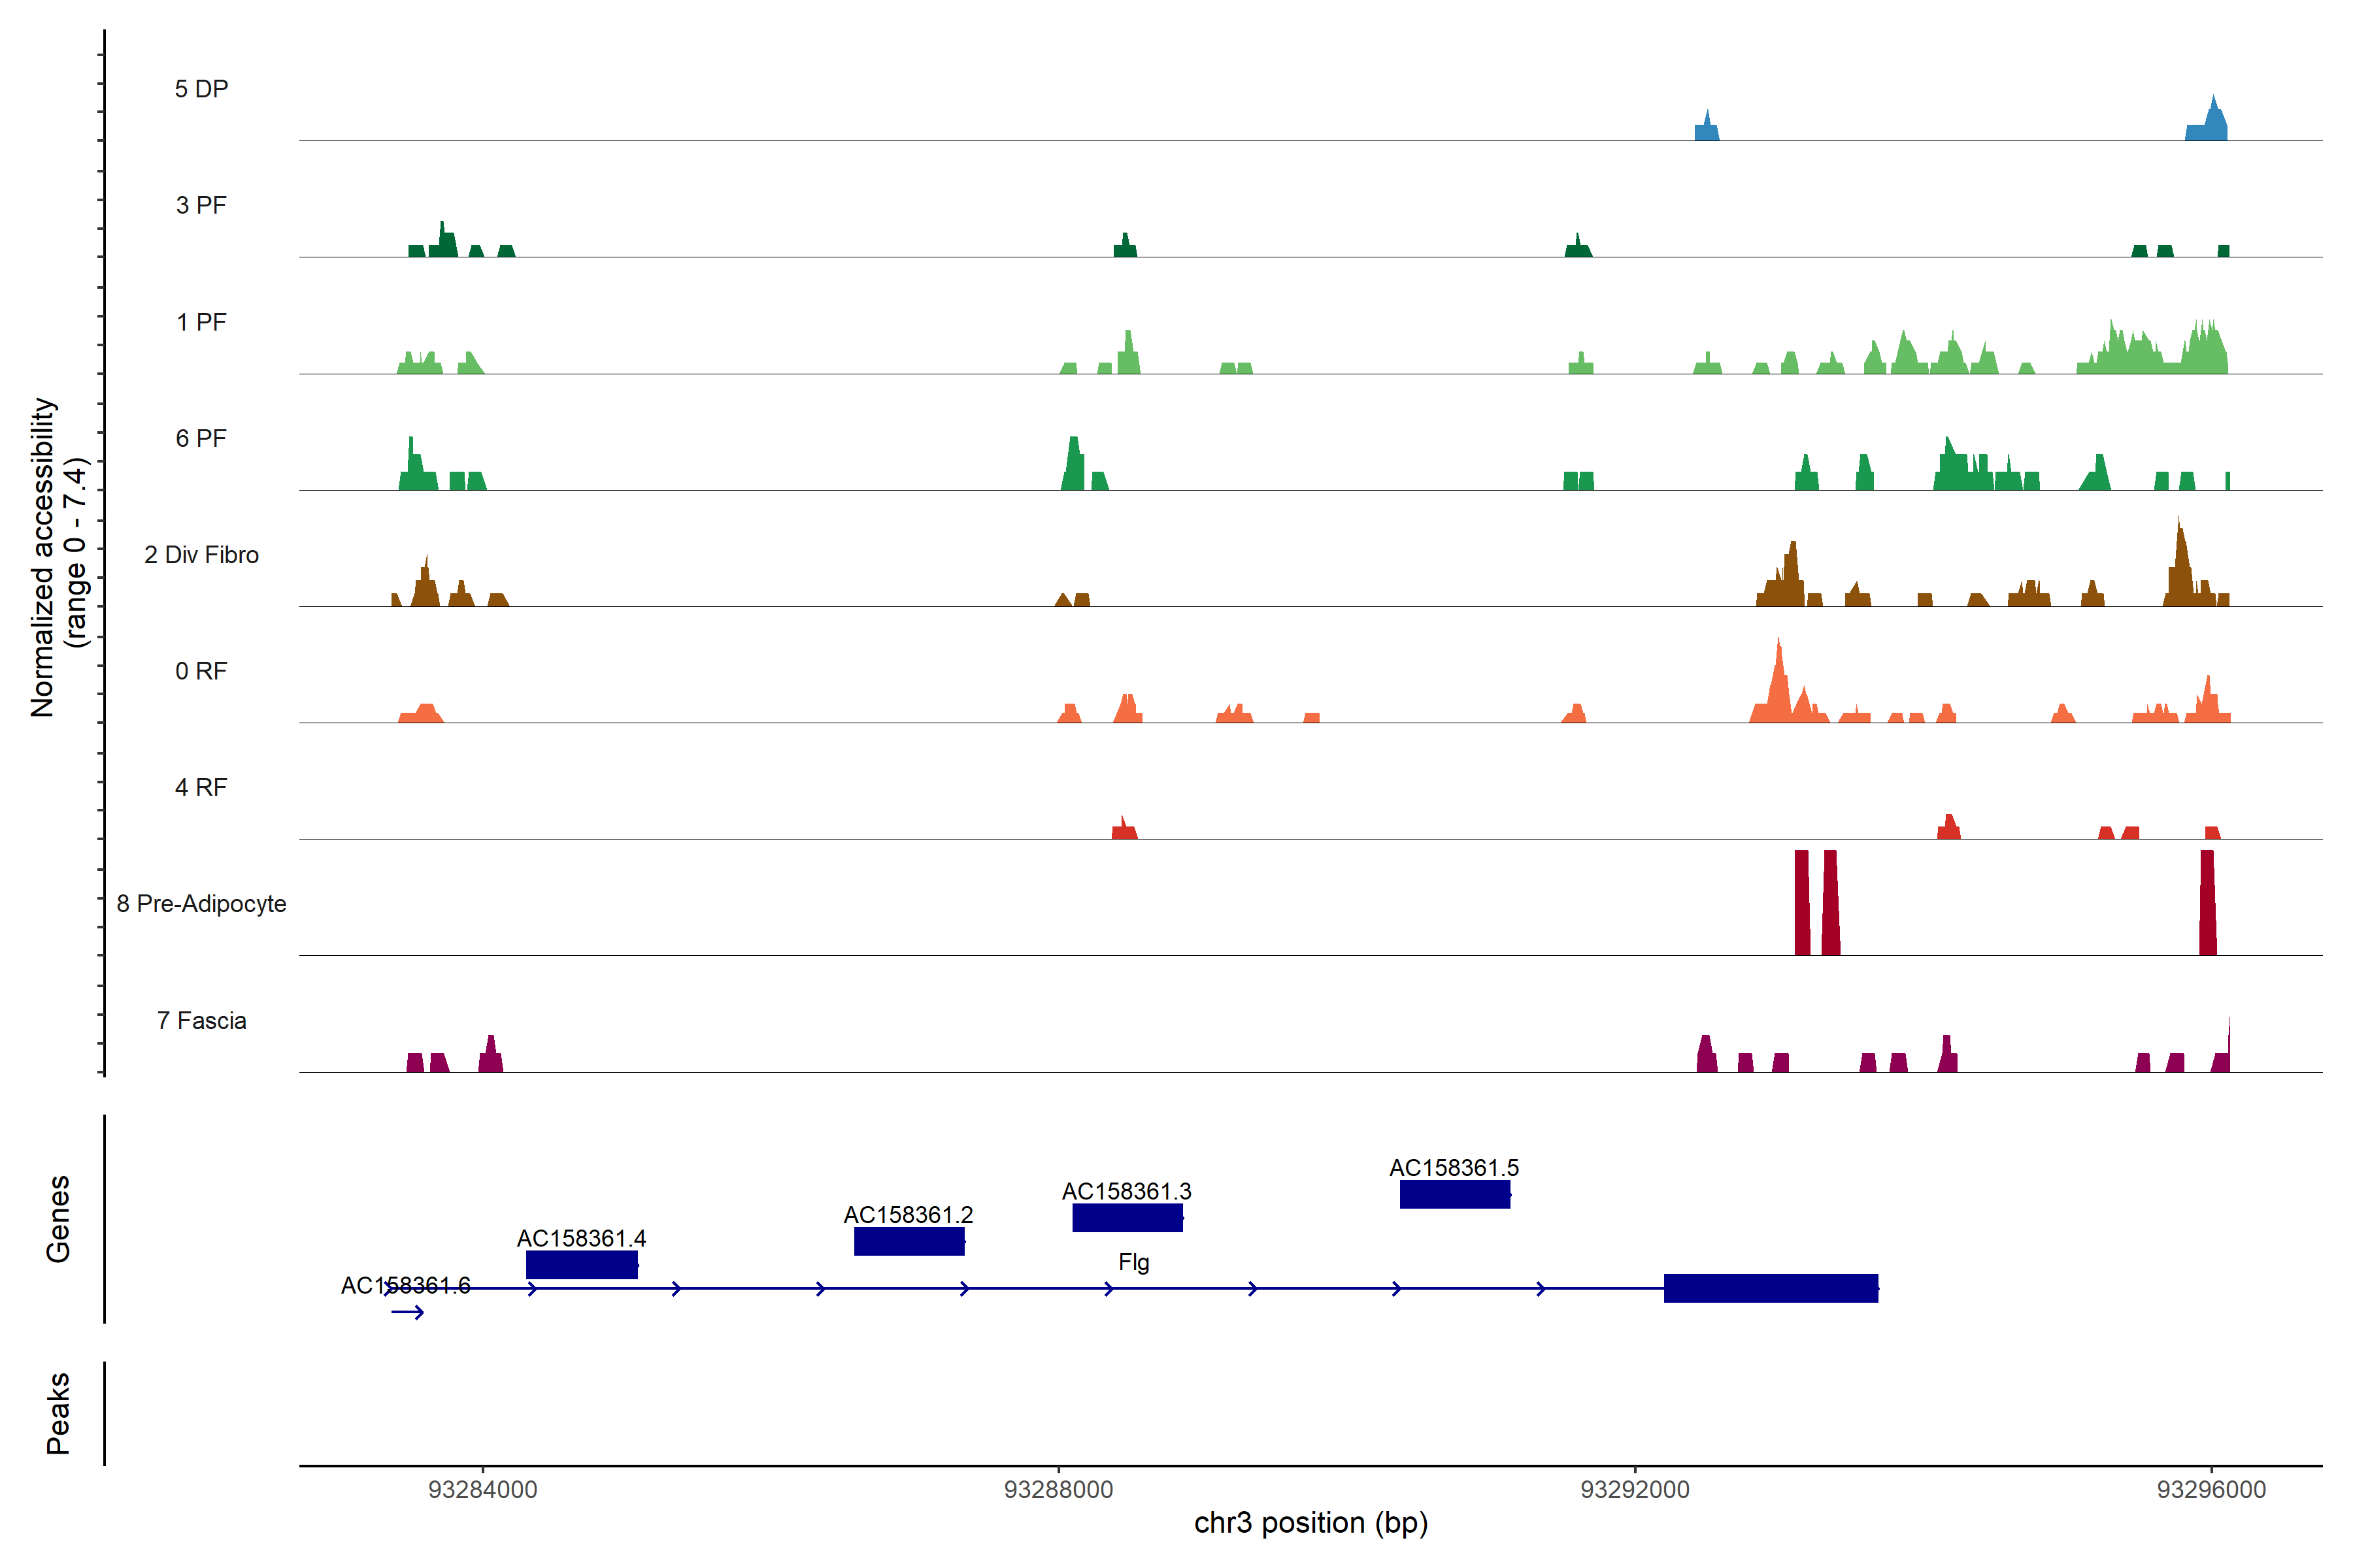The width and height of the screenshot is (2353, 1568).
Task: Click the 93296000 axis tick label
Action: click(2211, 1490)
